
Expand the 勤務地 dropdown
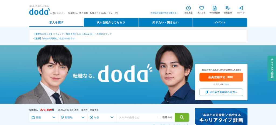coord(73,117)
